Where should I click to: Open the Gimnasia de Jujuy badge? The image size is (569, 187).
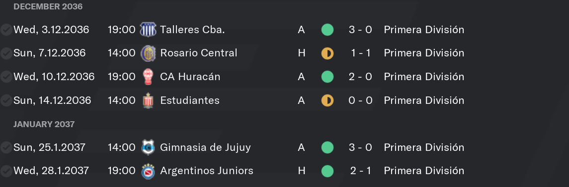coord(148,147)
